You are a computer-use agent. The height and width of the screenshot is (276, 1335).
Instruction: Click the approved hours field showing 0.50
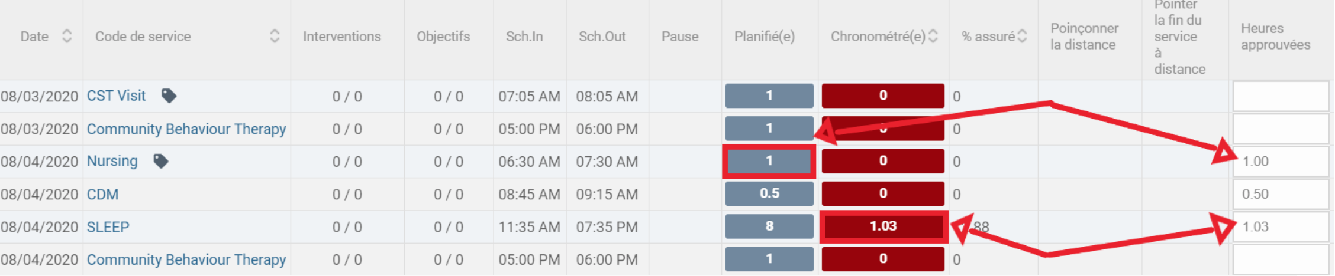(x=1281, y=194)
